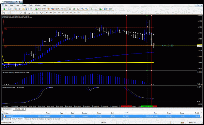Sort history by Type column

click(x=61, y=113)
